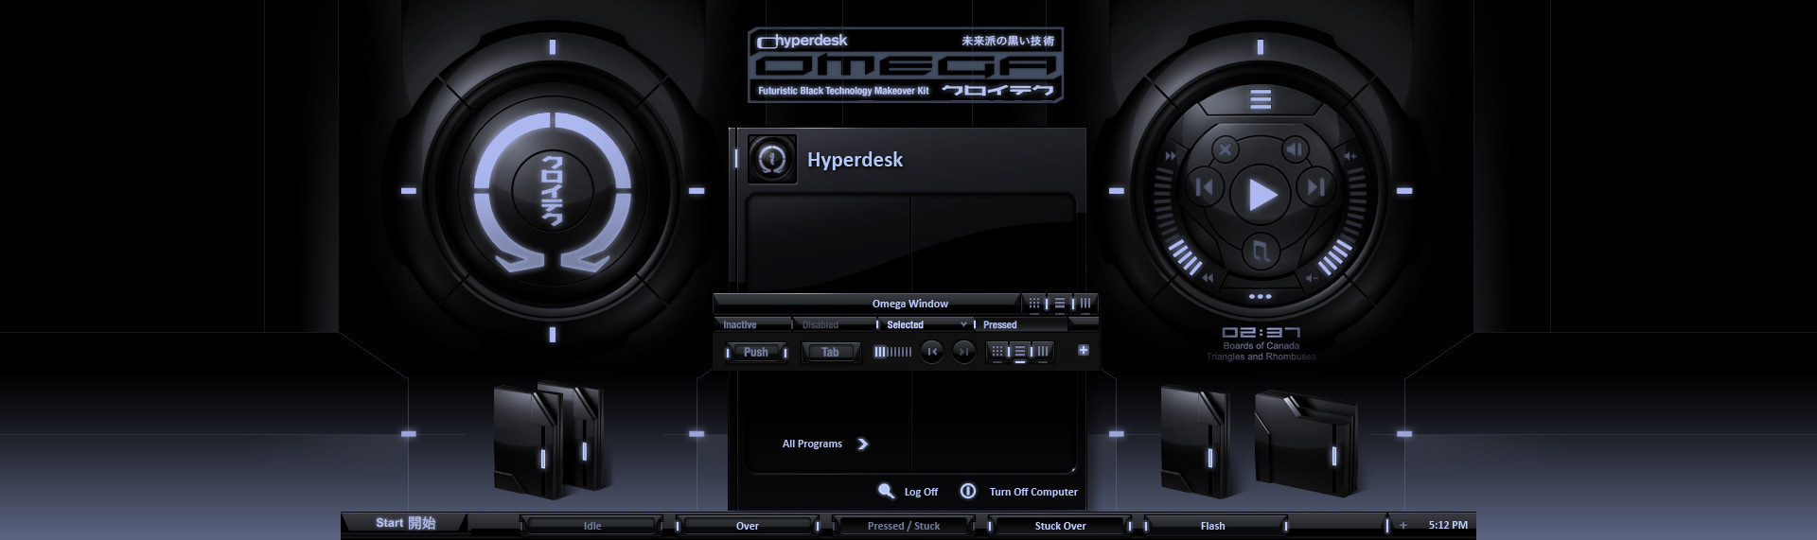Open the Selected dropdown menu item

point(925,324)
